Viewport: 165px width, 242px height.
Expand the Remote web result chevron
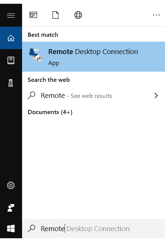[x=156, y=96]
